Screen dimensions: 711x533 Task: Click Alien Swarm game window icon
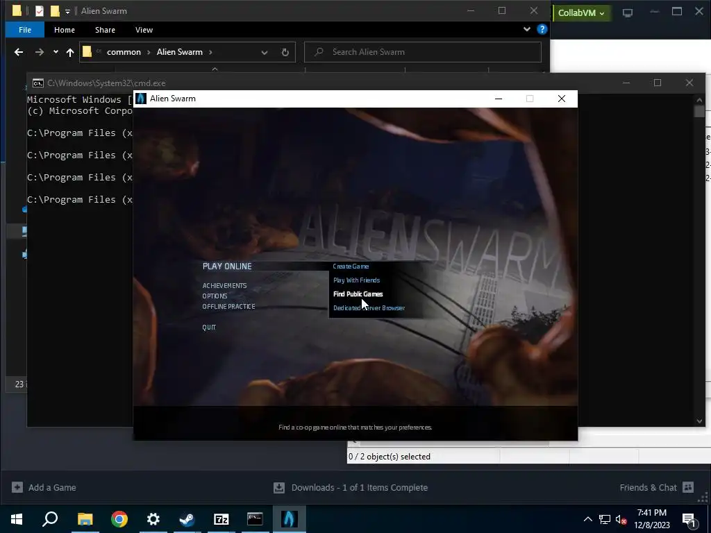[141, 99]
